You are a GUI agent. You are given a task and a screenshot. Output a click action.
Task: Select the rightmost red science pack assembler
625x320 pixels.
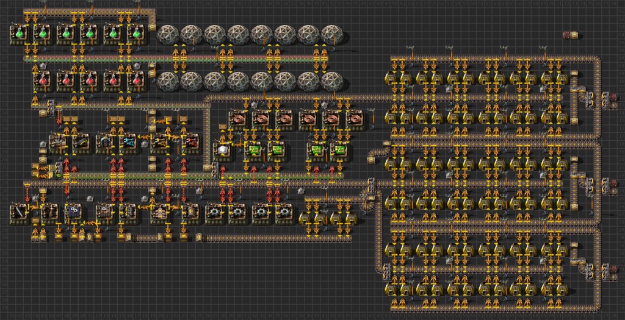point(136,81)
